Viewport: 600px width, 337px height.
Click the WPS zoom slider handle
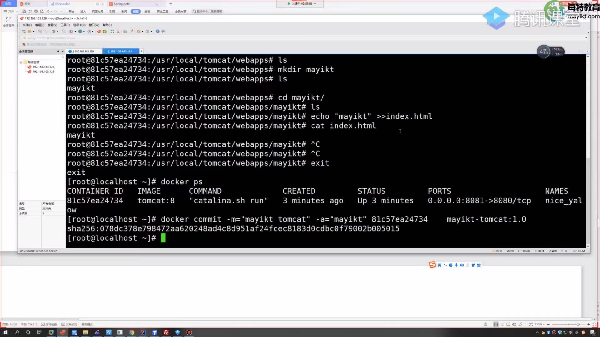click(578, 325)
